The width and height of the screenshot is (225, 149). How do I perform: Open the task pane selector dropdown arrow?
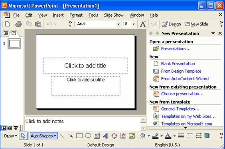click(x=213, y=33)
